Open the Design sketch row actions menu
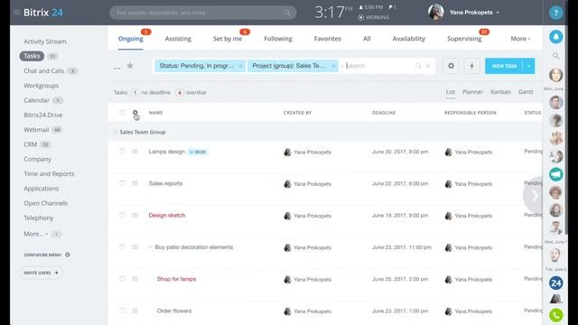The width and height of the screenshot is (578, 325). (135, 215)
